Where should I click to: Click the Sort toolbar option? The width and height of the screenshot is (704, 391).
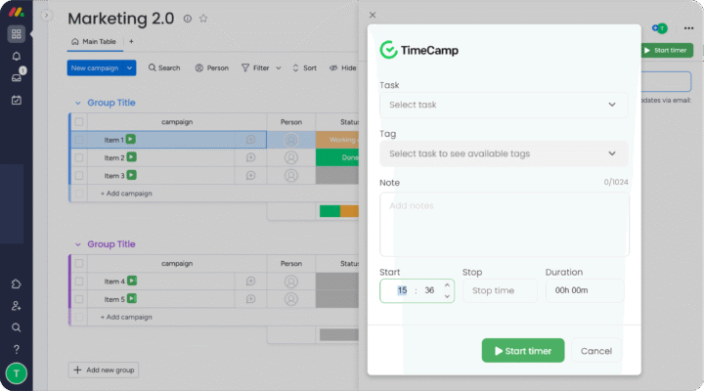click(304, 67)
